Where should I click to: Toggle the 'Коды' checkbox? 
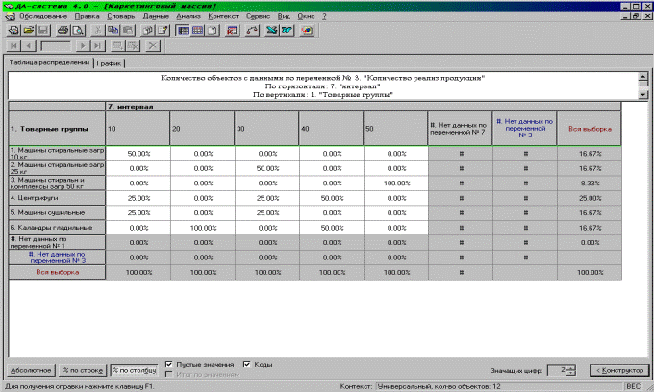coord(247,365)
